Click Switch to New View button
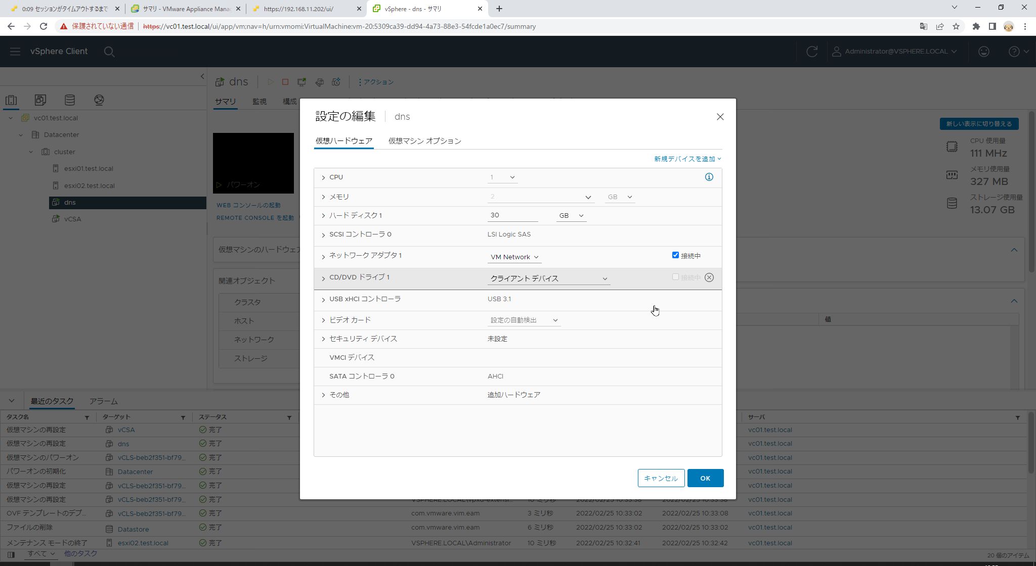This screenshot has height=566, width=1036. (x=979, y=124)
